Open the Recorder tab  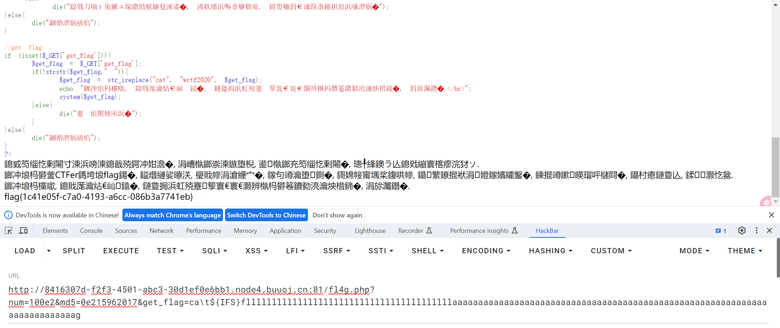(415, 231)
